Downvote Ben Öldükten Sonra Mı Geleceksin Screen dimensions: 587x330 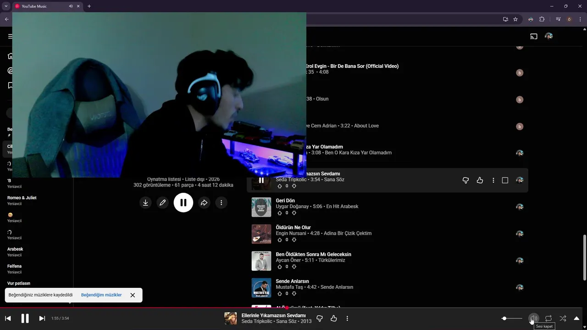(294, 267)
